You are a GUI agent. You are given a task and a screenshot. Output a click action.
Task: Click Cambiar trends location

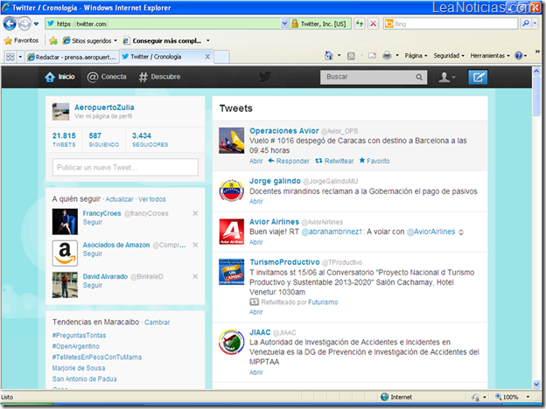click(157, 322)
